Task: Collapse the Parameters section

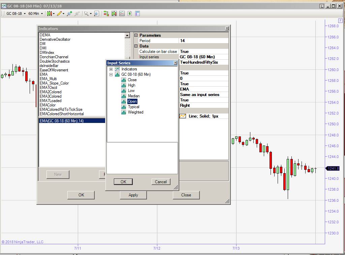Action: [x=136, y=35]
